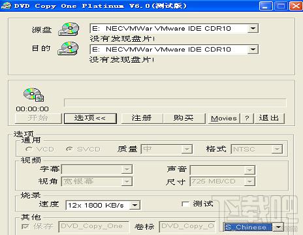Viewport: 303px width, 235px height.
Task: Click the ? help button
Action: (x=247, y=118)
